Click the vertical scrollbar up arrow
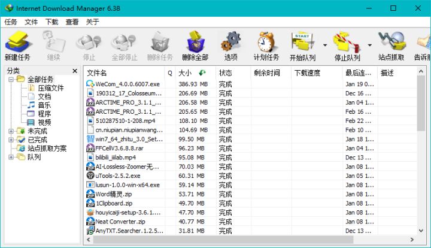Viewport: 431px width, 248px height. [x=421, y=71]
